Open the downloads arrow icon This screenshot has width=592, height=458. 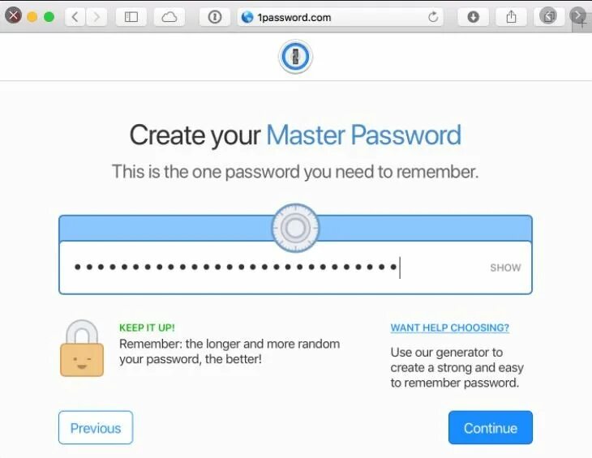[x=473, y=17]
